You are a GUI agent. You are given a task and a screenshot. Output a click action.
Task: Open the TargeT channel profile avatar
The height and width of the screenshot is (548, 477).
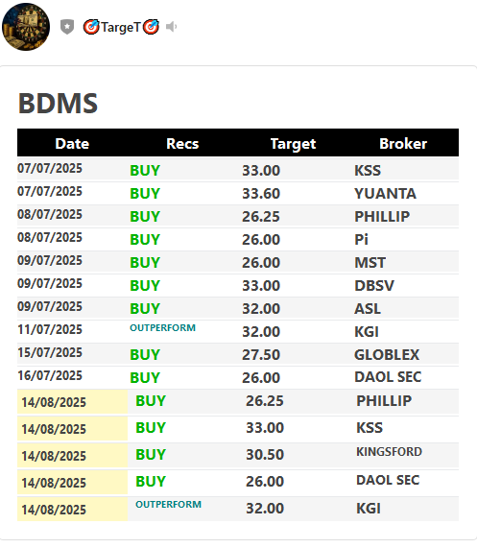pos(26,27)
